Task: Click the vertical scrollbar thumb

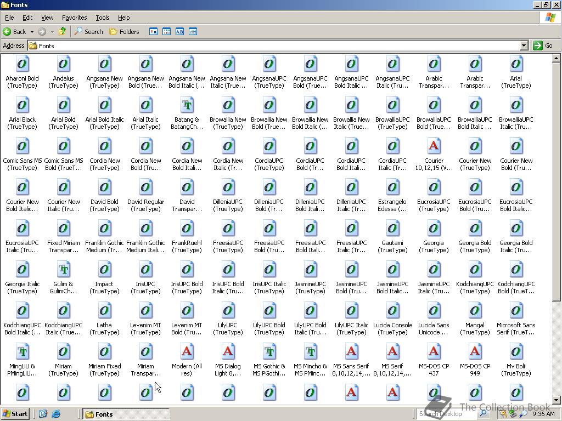Action: coord(556,181)
